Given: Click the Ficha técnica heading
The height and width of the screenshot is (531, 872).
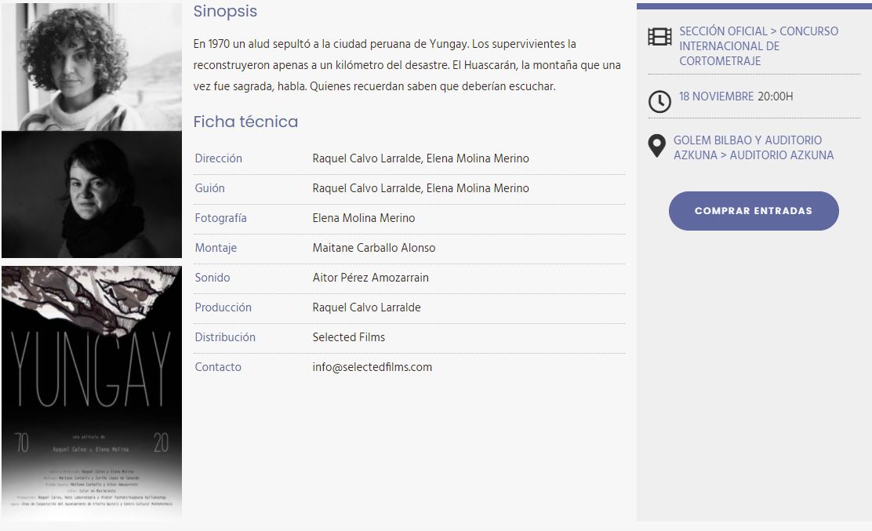Looking at the screenshot, I should coord(245,122).
